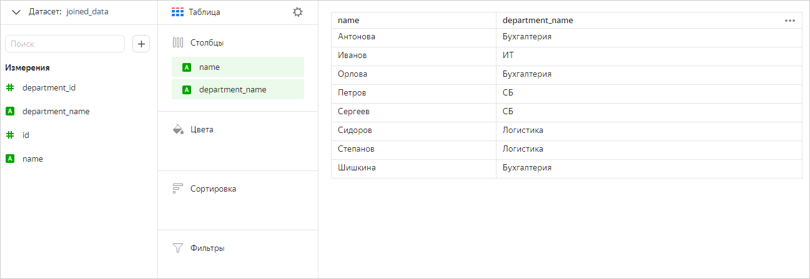Image resolution: width=810 pixels, height=279 pixels.
Task: Sort by the name column header
Action: tap(348, 21)
